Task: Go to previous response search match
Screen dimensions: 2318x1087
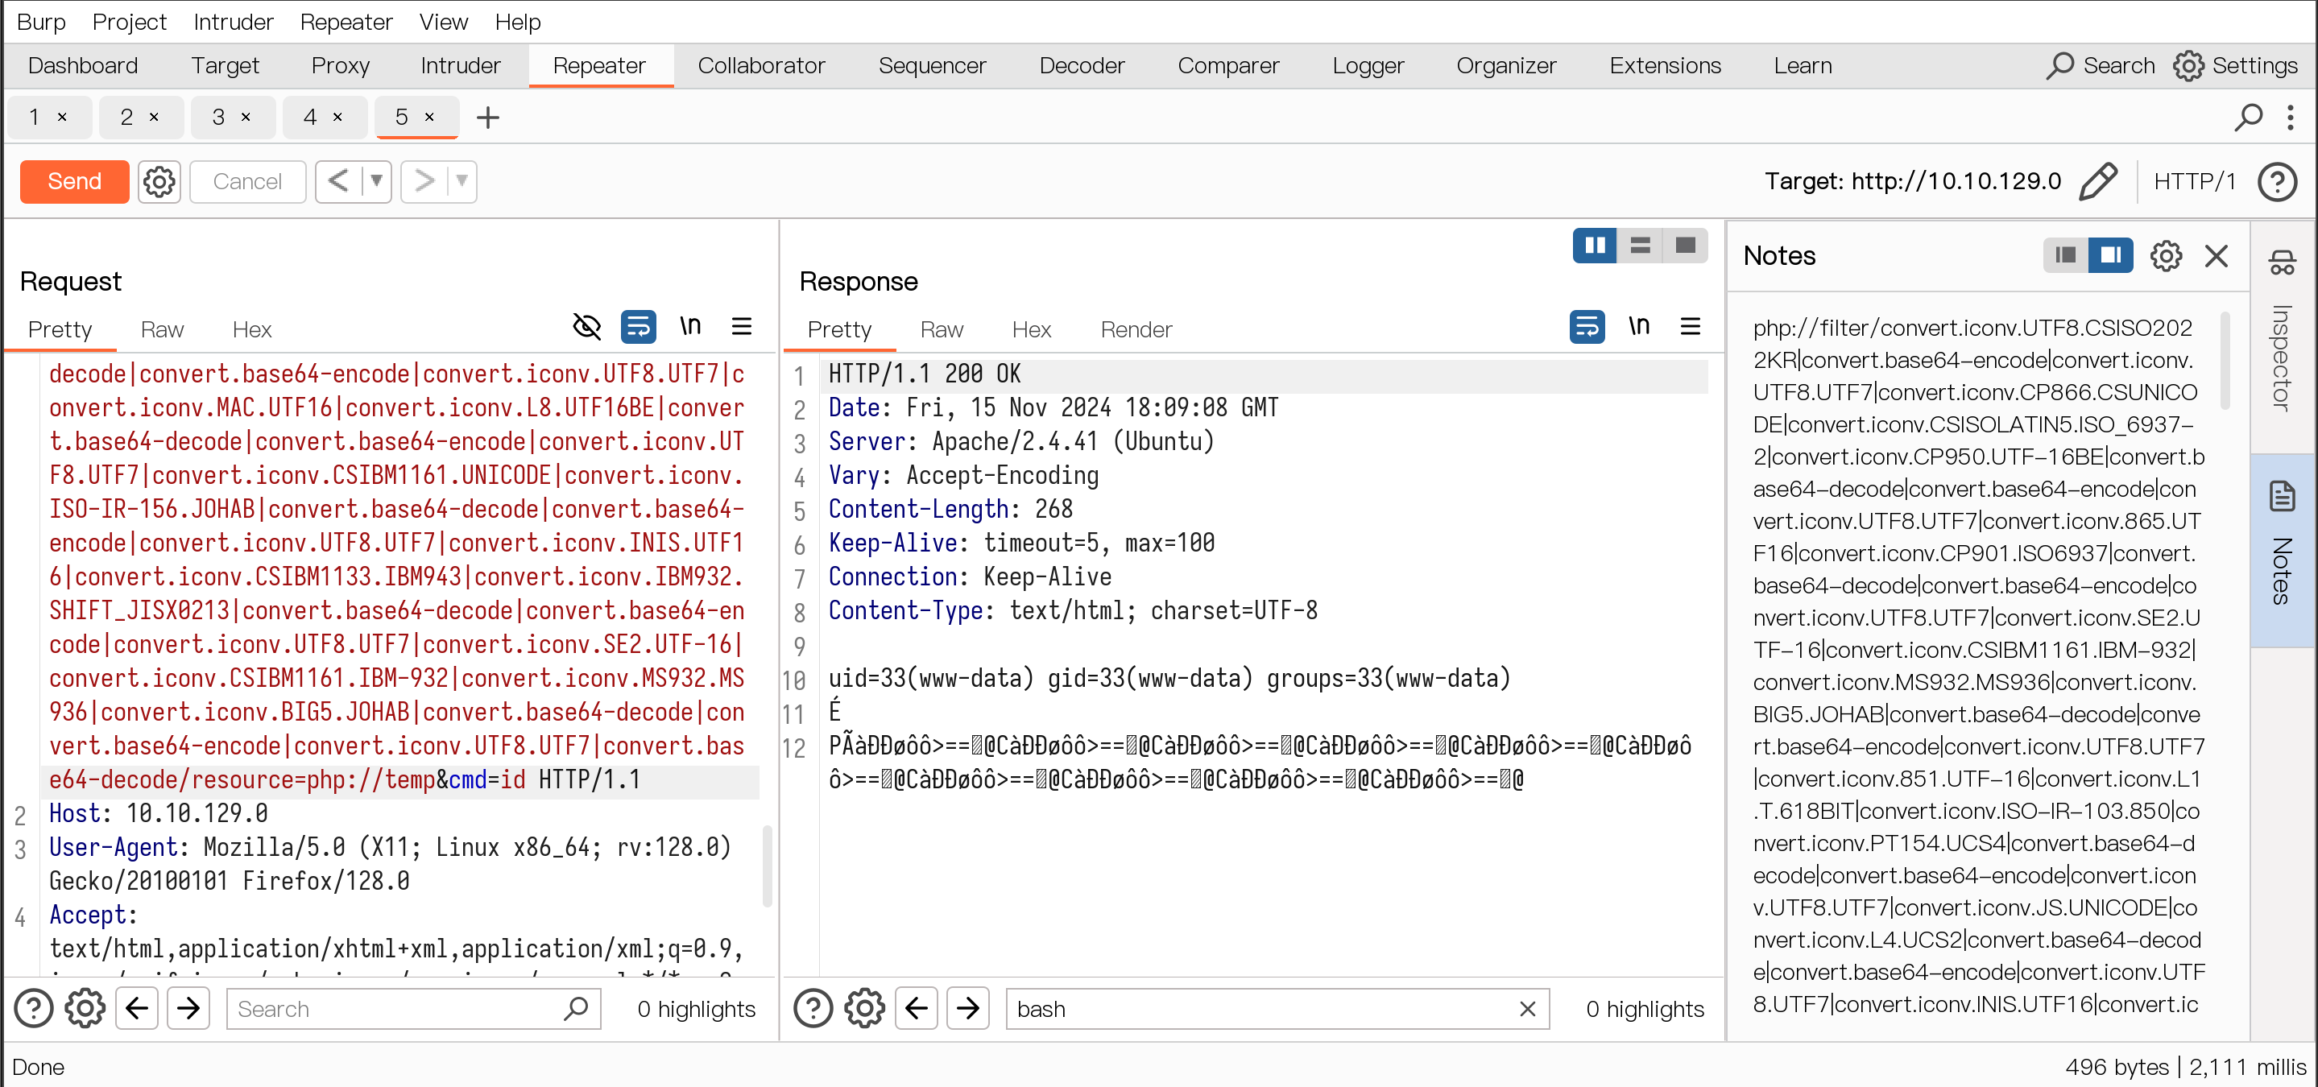Action: click(x=916, y=1009)
